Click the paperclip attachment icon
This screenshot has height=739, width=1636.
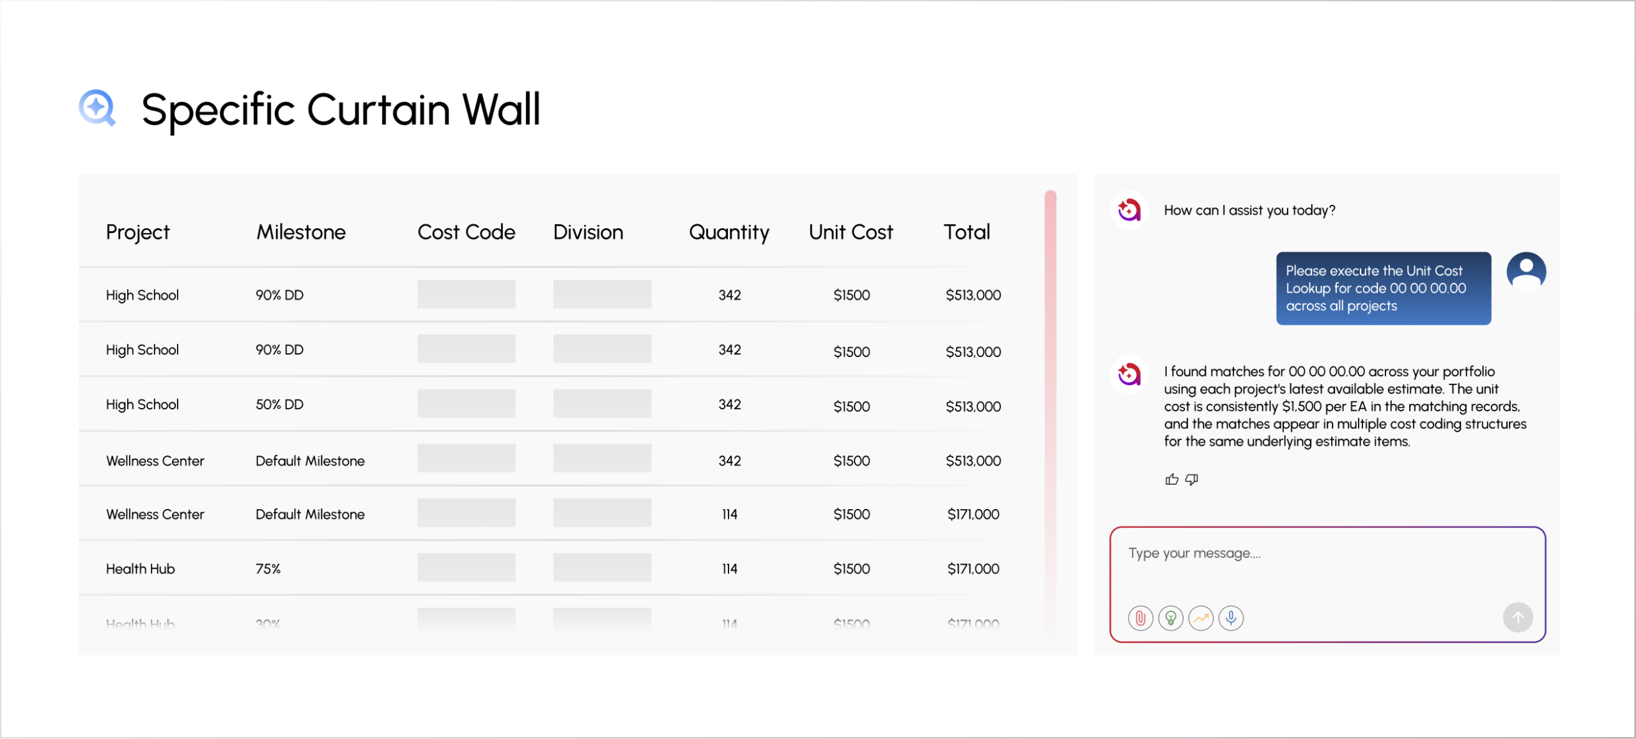click(1140, 618)
